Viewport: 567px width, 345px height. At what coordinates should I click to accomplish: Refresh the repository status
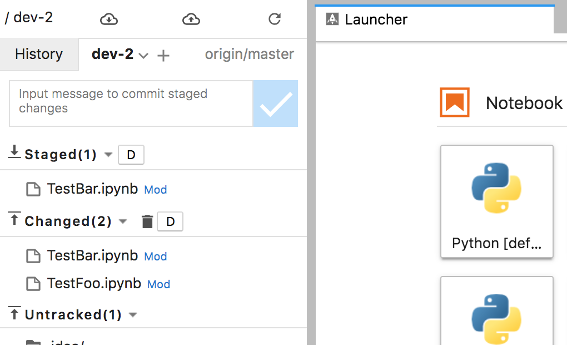[x=275, y=19]
